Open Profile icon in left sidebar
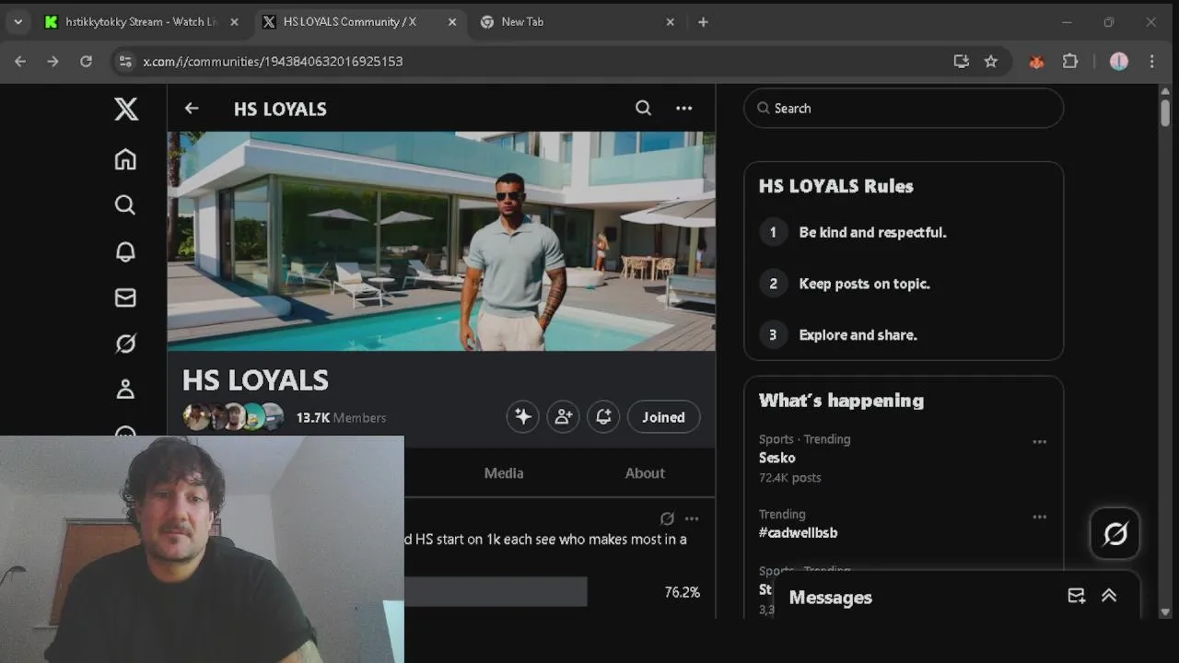 coord(125,390)
